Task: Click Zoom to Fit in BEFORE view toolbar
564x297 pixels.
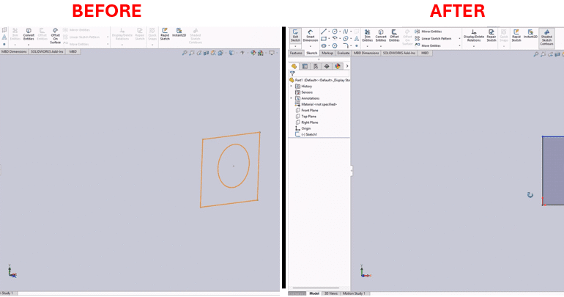Action: click(185, 53)
